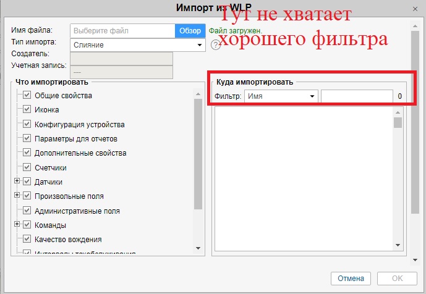Screen dimensions: 426x294
Task: Uncheck the Общие свойства checkbox
Action: coord(27,96)
